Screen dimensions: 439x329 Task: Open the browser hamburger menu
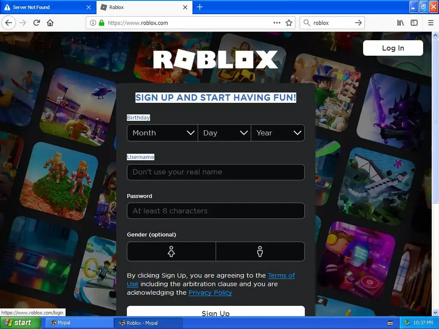[x=430, y=23]
